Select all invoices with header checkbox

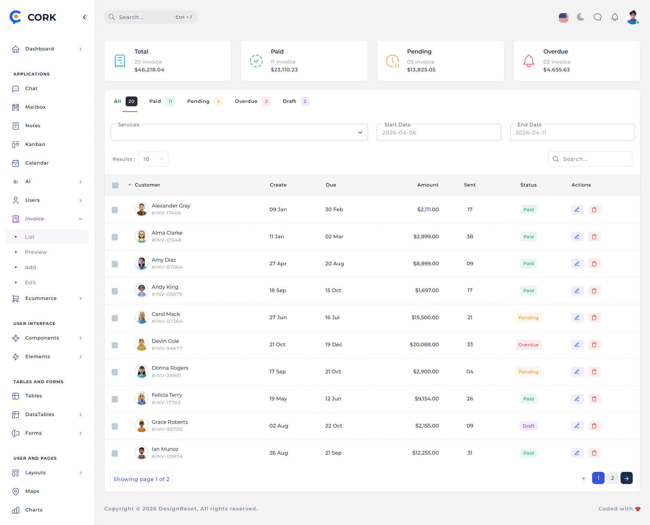pyautogui.click(x=115, y=185)
